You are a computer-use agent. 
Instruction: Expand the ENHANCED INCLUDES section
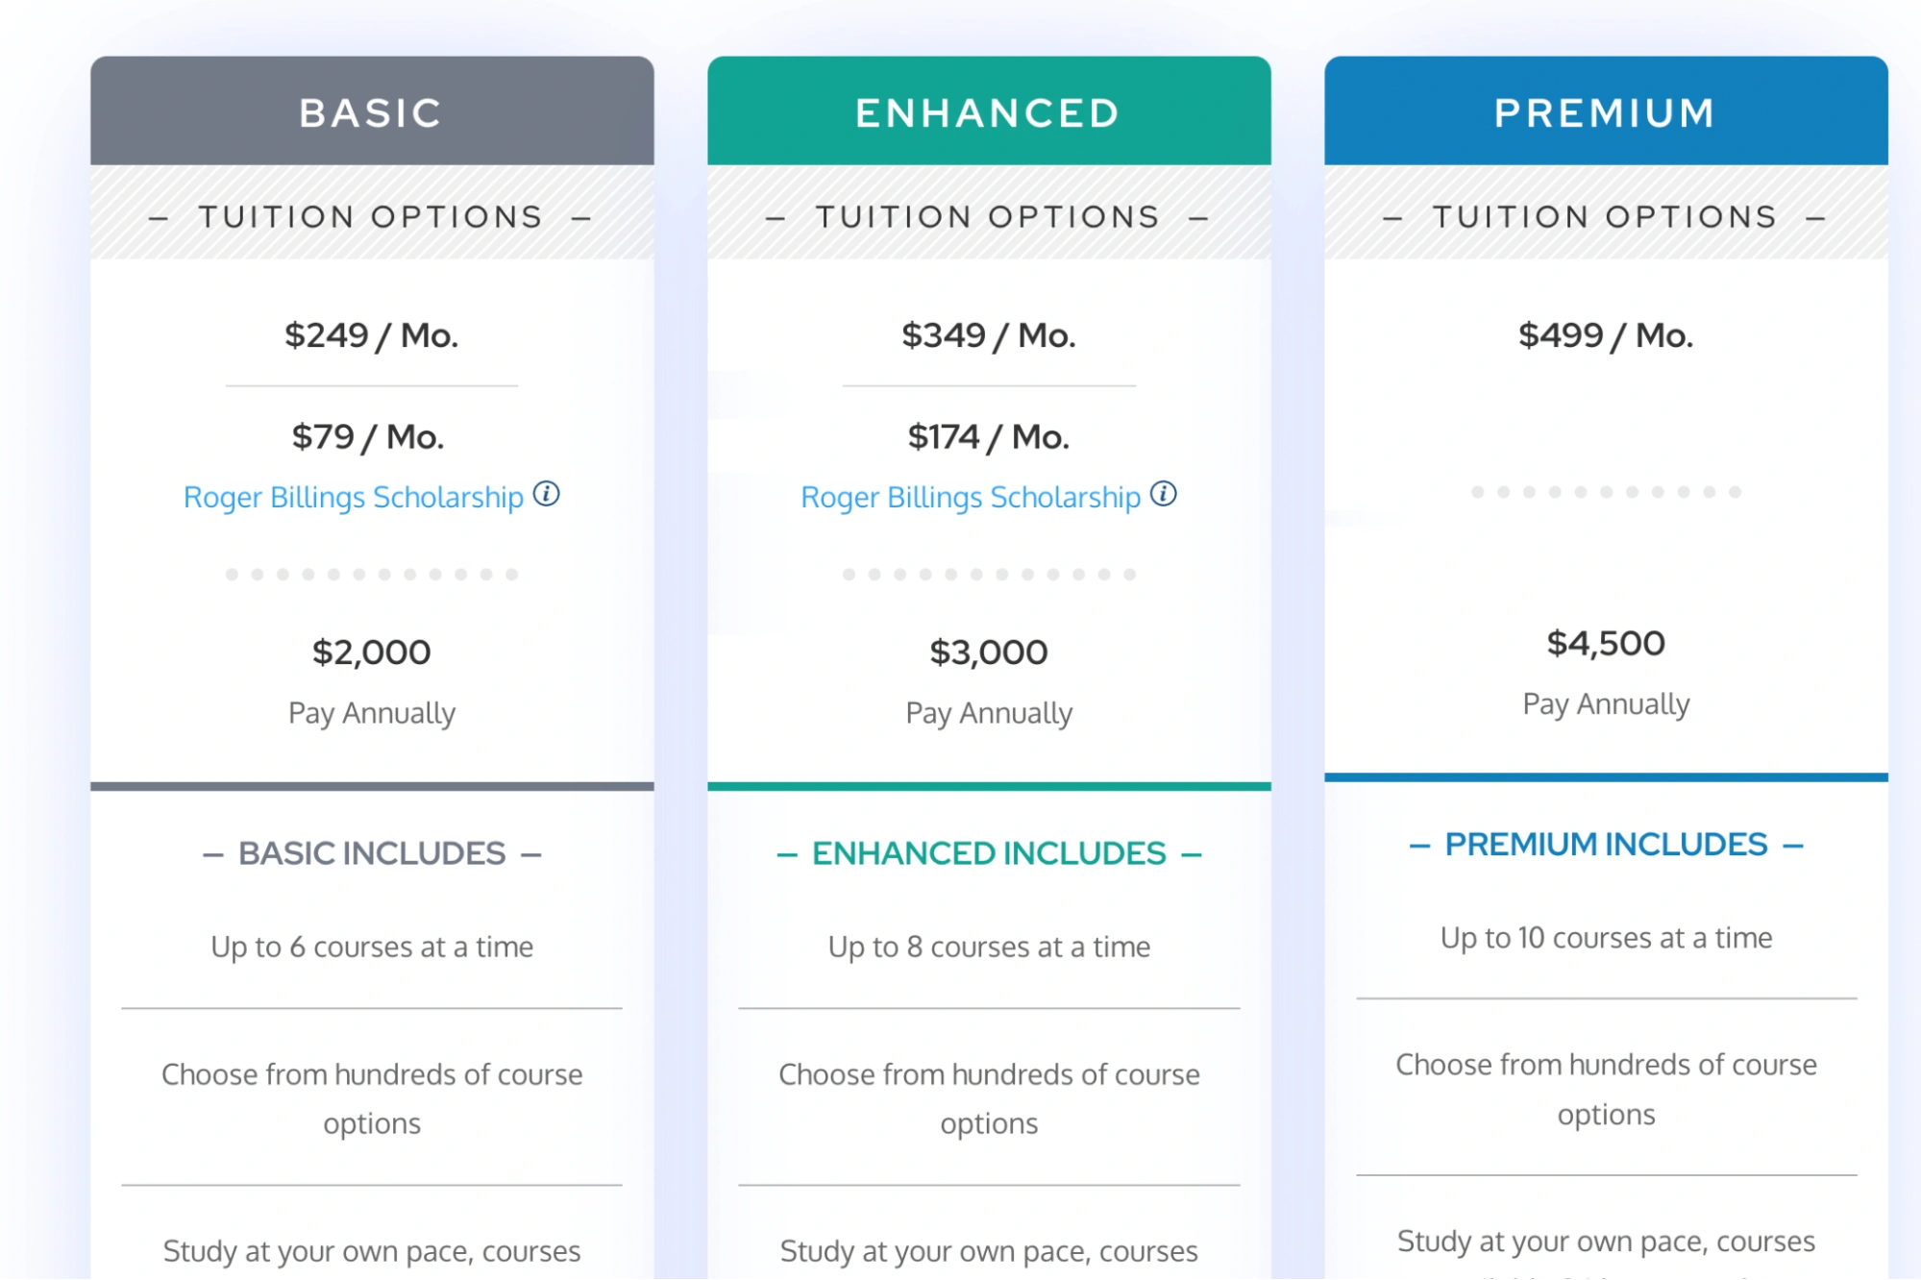(x=990, y=852)
